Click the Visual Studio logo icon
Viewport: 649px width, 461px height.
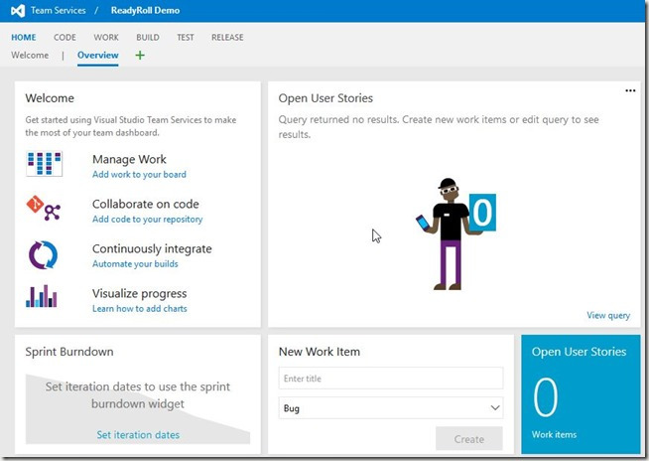(x=18, y=10)
